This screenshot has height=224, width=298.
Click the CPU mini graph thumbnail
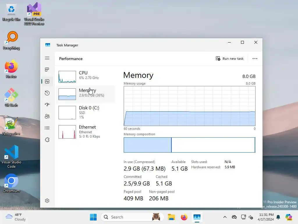[x=67, y=77]
